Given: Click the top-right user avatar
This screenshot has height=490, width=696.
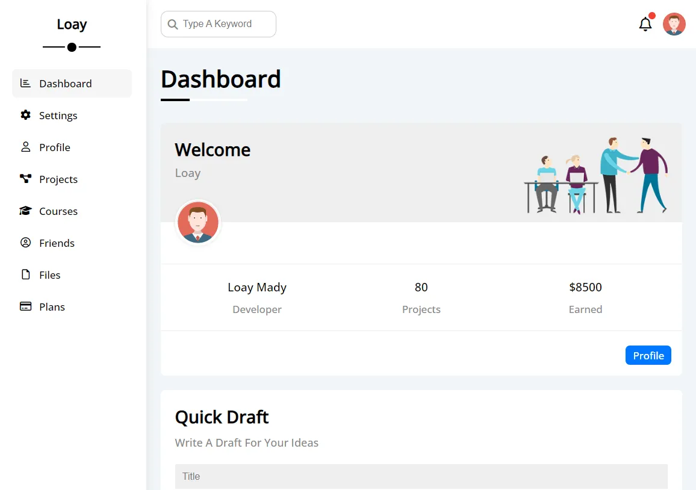Looking at the screenshot, I should [674, 23].
